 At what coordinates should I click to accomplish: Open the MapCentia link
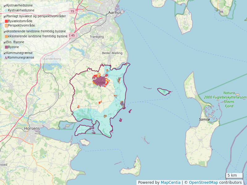(170, 183)
